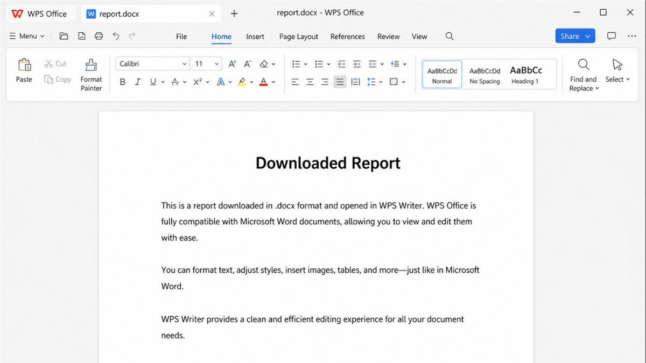Expand the underline style dropdown arrow
Image resolution: width=646 pixels, height=363 pixels.
[163, 82]
